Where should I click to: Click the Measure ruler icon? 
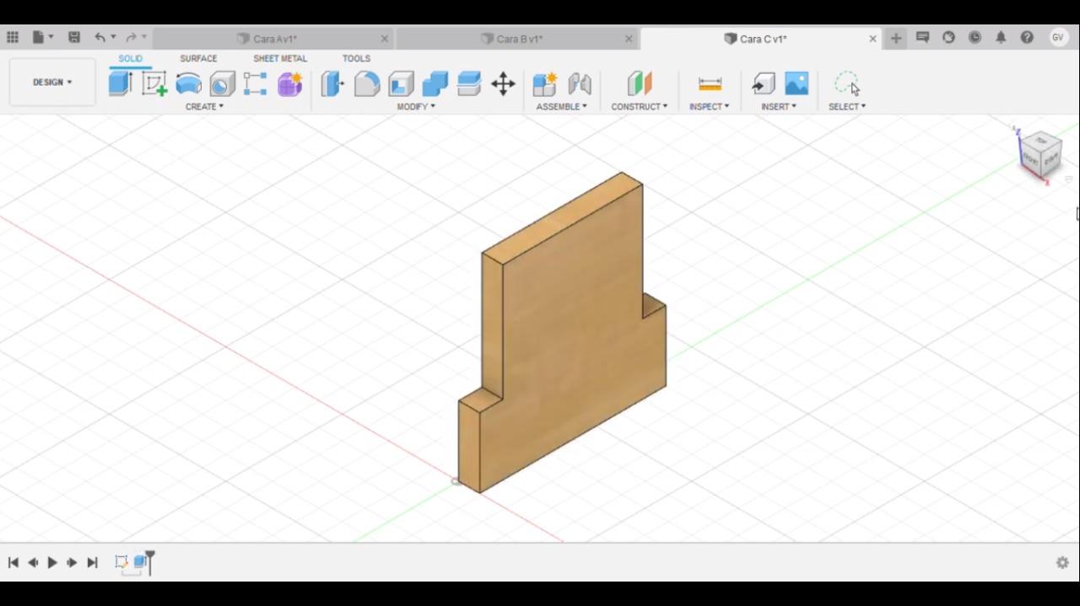[x=710, y=83]
